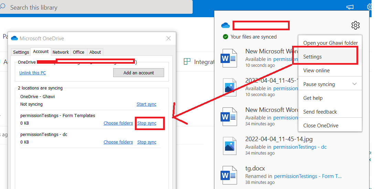Switch to the Network tab
Screen dimensions: 375x189
click(x=61, y=52)
